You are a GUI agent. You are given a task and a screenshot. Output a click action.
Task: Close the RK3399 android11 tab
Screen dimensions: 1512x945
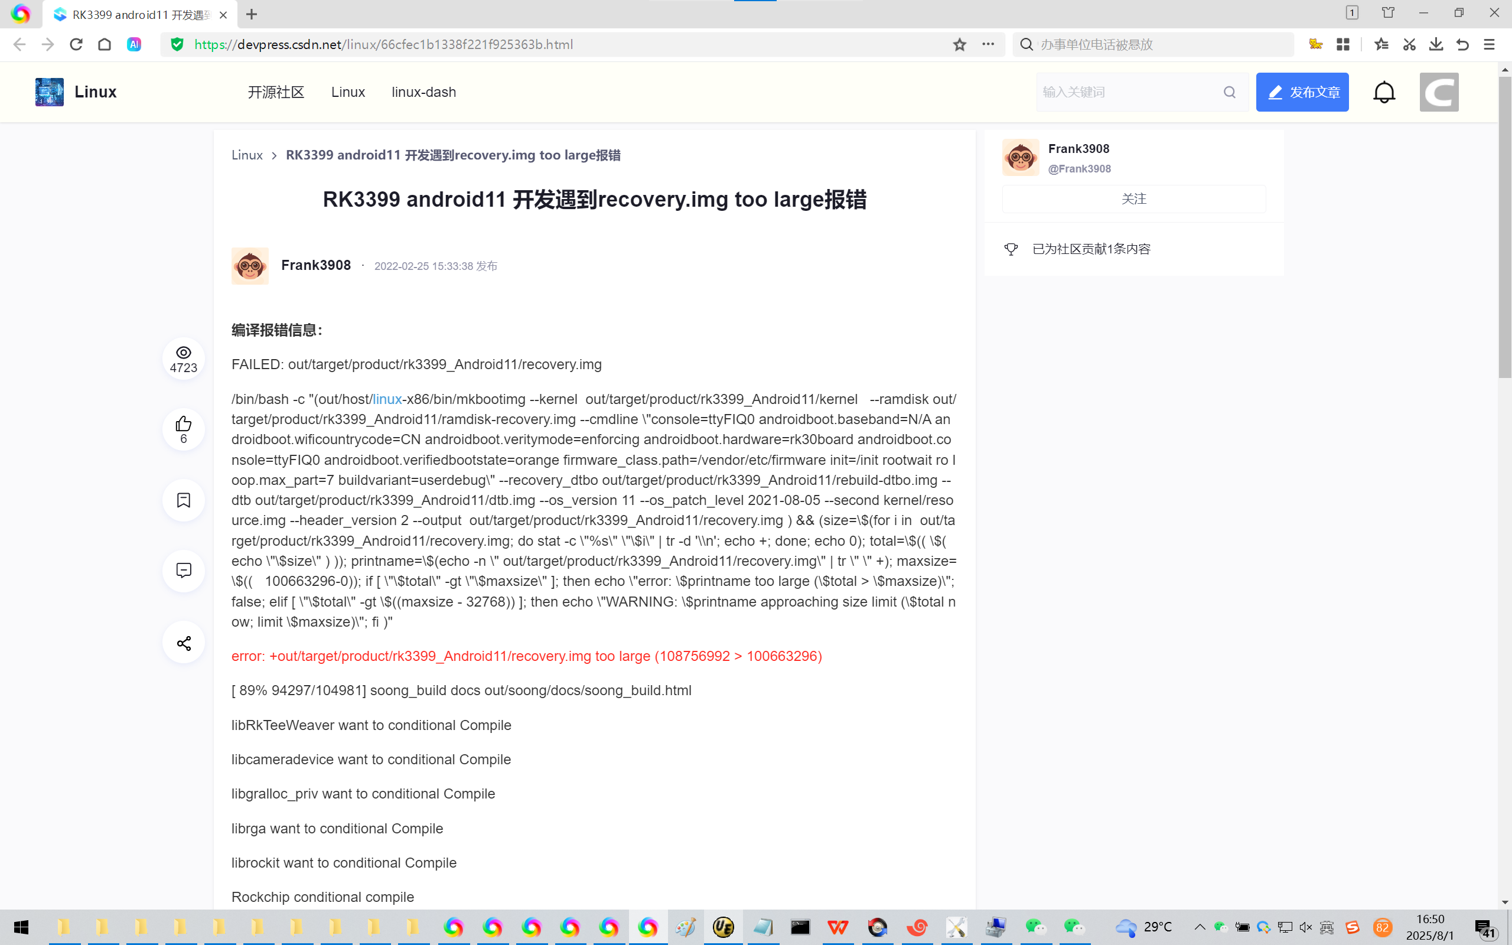(x=223, y=14)
